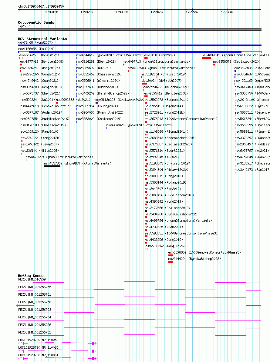Open the esv8438 (Ahn2009) variant
This screenshot has height=362, width=270.
coord(160,55)
